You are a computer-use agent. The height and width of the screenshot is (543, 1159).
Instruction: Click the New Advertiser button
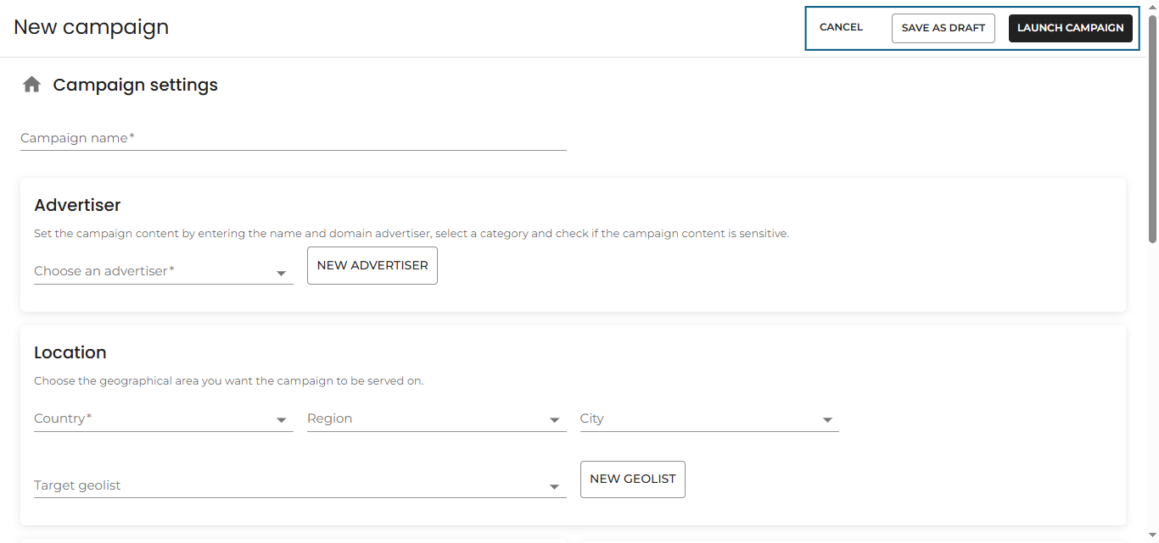click(372, 265)
